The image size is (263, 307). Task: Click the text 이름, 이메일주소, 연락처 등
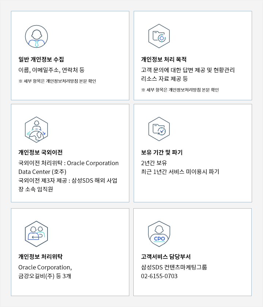(52, 70)
